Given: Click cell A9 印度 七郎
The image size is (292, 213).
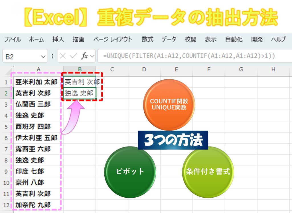Looking at the screenshot, I should [x=38, y=171].
